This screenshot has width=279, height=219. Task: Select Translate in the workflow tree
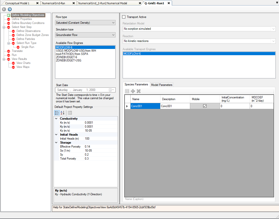(x=17, y=51)
